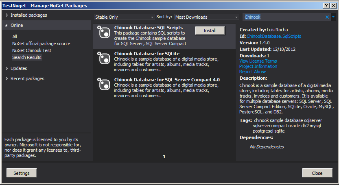Click the Version 1.4.0 text
The image size is (339, 185).
254,43
